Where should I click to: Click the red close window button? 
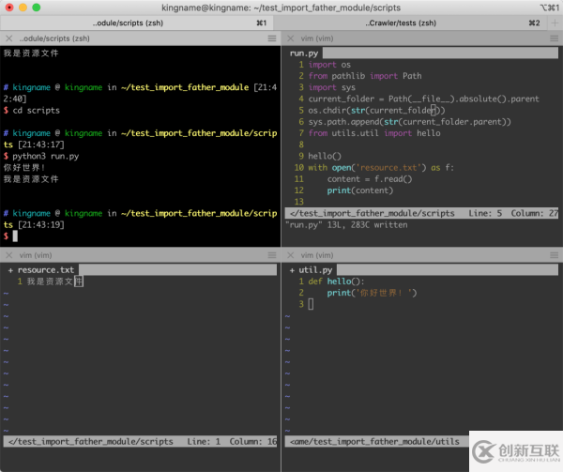[9, 8]
